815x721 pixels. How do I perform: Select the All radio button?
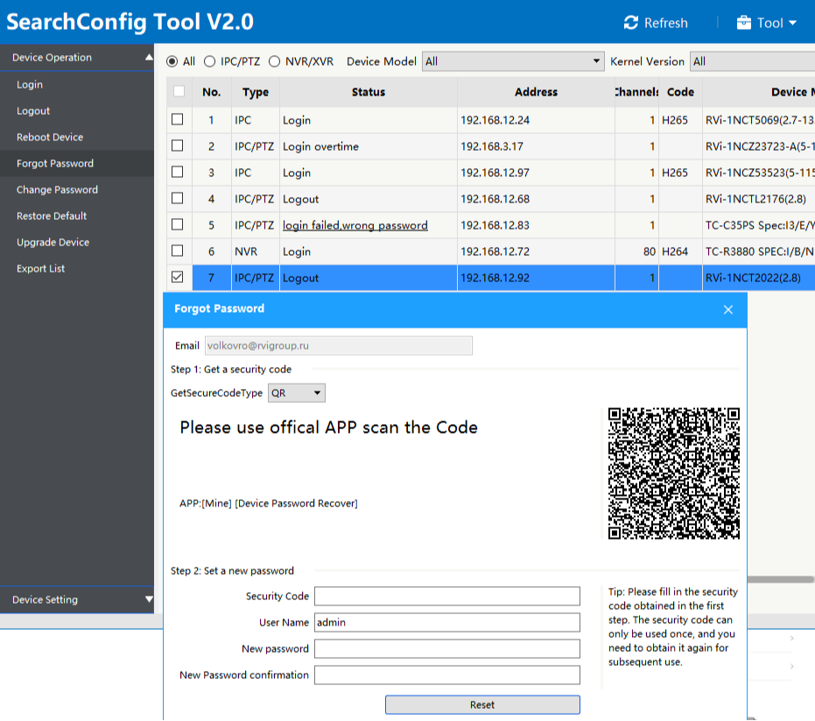172,61
